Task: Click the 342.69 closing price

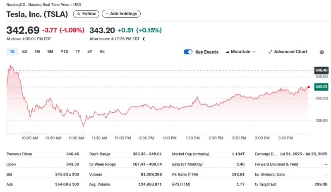Action: (23, 31)
